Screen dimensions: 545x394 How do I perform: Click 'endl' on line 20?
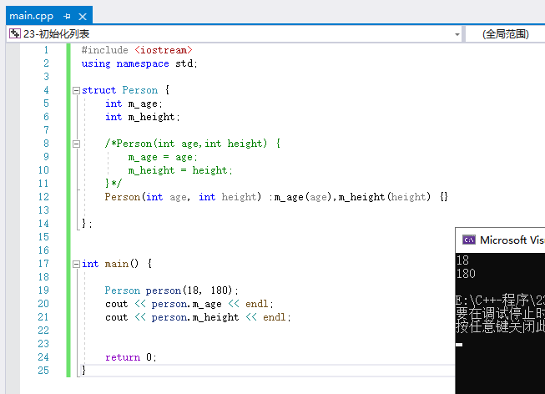pyautogui.click(x=256, y=304)
